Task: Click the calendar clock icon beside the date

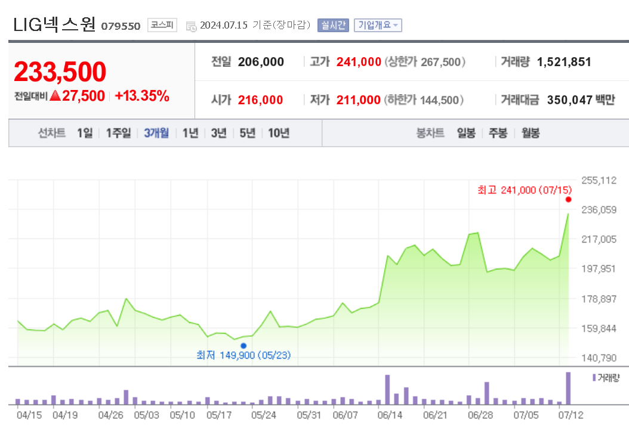Action: coord(192,26)
